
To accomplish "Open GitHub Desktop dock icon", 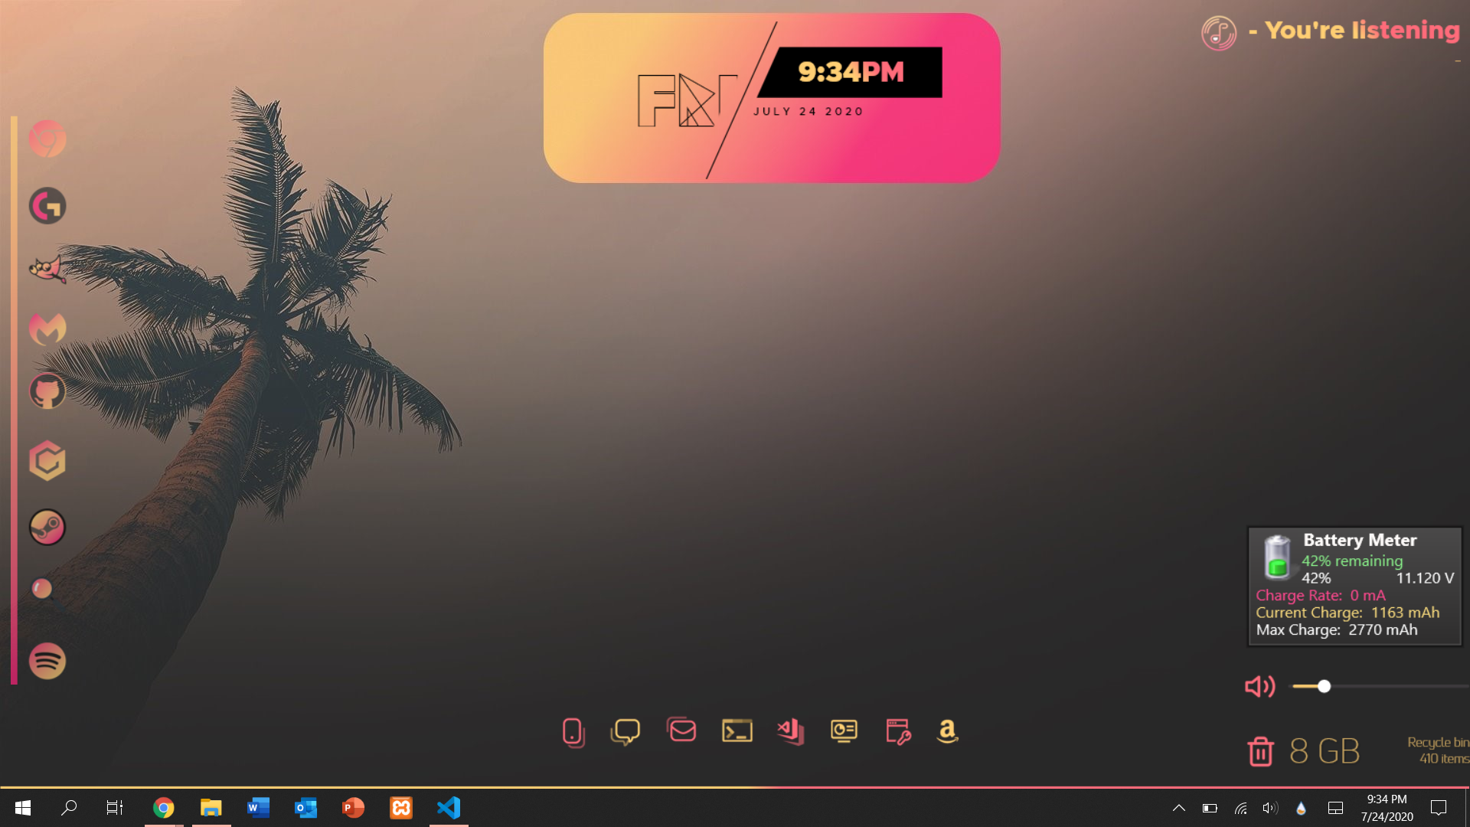I will (47, 392).
